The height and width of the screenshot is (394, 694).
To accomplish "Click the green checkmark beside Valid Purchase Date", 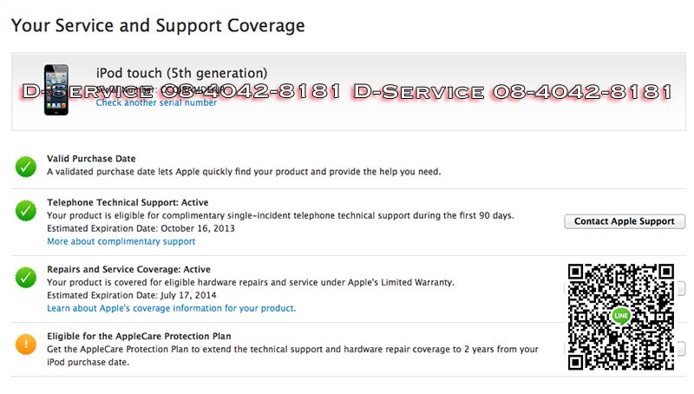I will click(x=26, y=165).
